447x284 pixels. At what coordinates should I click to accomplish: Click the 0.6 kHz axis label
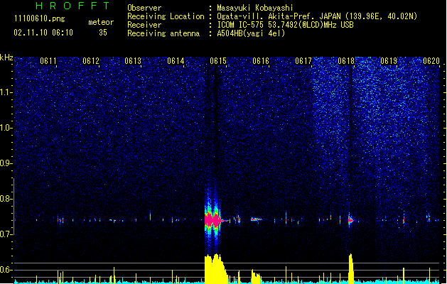6,270
